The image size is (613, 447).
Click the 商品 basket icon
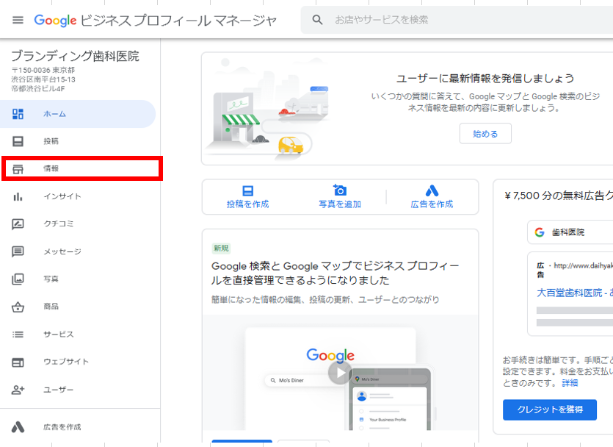[x=18, y=307]
